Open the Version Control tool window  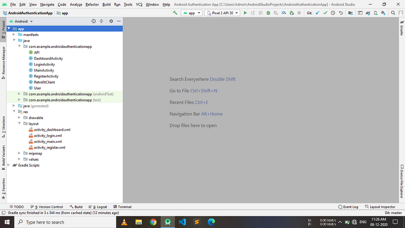(x=47, y=207)
